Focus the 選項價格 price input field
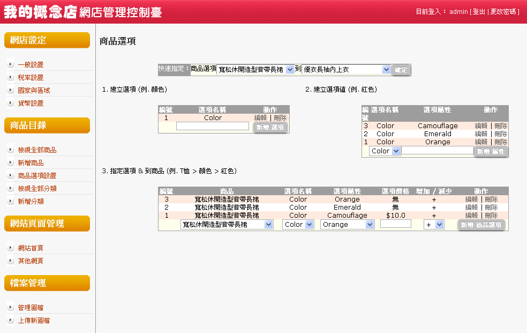This screenshot has height=333, width=527. click(x=396, y=224)
